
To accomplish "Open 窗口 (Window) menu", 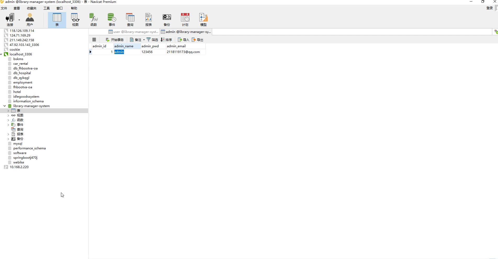I will (60, 8).
